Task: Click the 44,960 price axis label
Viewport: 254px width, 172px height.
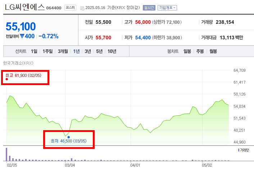Action: pos(239,142)
